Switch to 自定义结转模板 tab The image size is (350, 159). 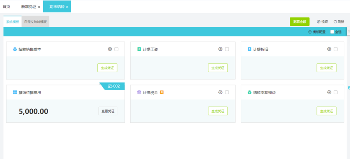[35, 22]
